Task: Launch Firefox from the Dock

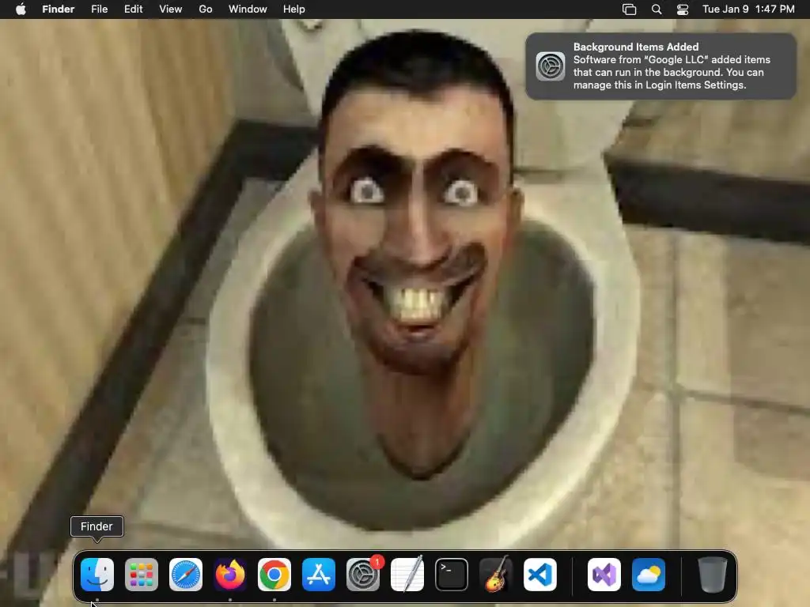Action: (x=230, y=575)
